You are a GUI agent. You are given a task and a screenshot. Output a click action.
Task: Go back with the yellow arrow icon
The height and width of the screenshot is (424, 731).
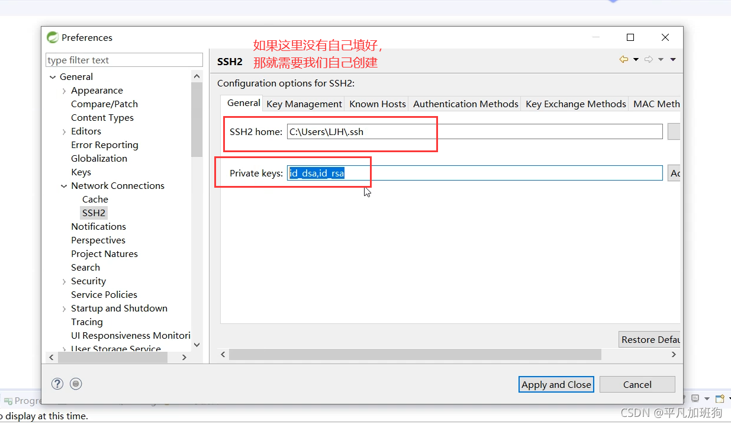click(x=624, y=59)
